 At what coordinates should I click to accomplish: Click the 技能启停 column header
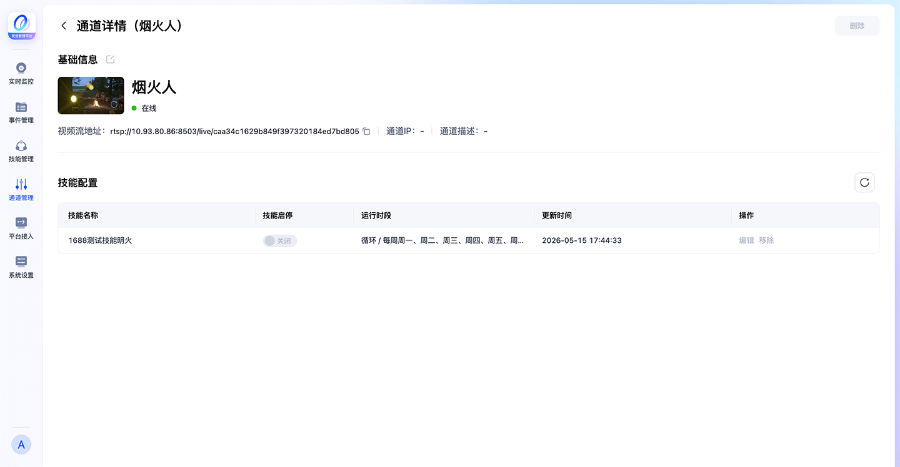(277, 215)
